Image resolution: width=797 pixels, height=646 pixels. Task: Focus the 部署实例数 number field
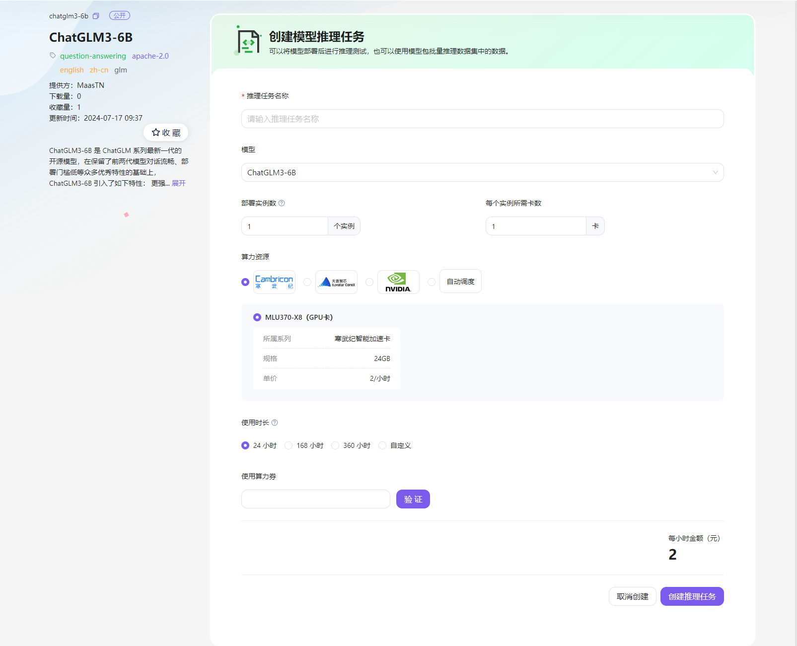tap(285, 226)
